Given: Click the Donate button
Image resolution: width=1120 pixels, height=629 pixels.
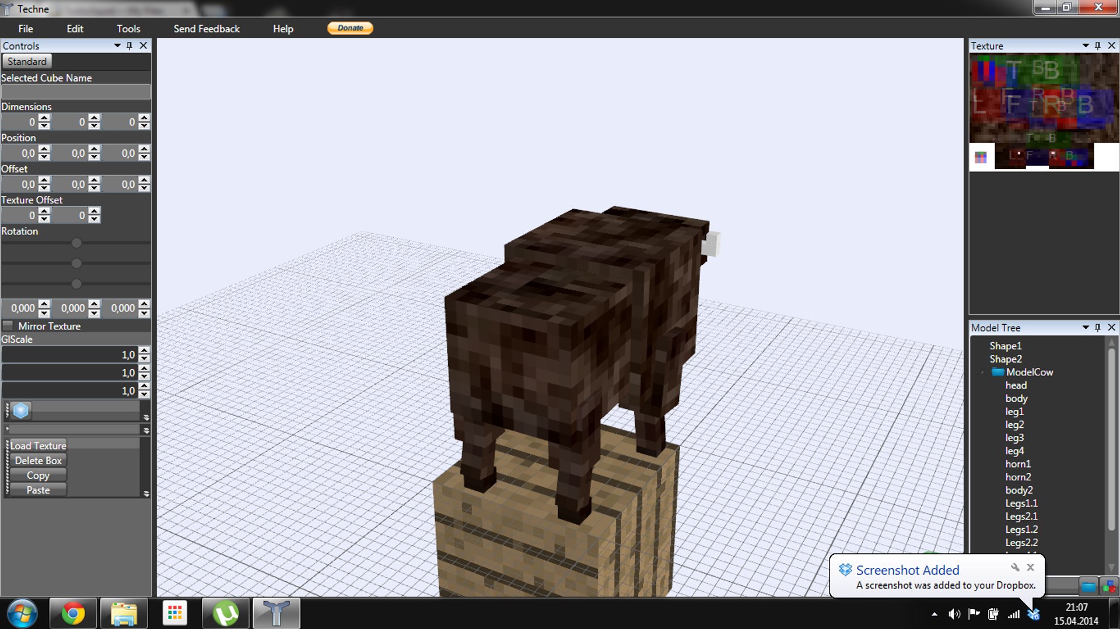Looking at the screenshot, I should [350, 28].
